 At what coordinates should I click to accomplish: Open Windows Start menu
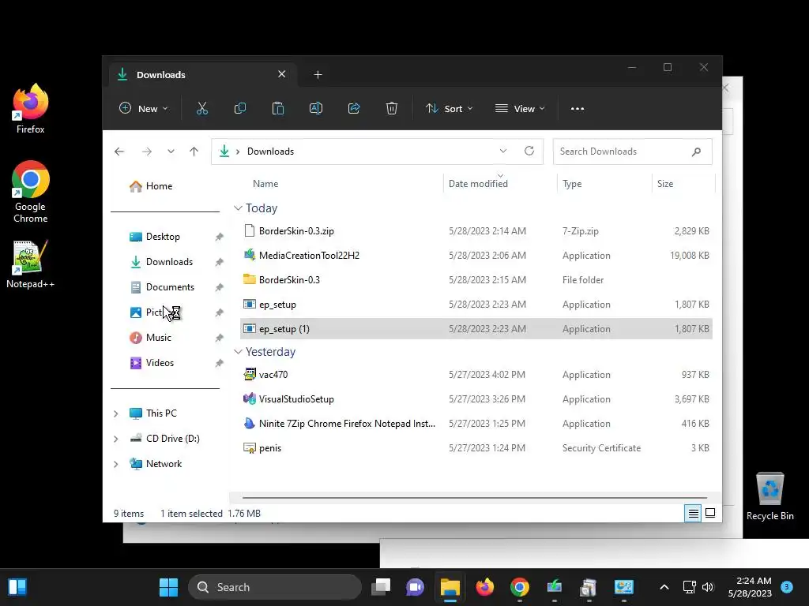pos(168,587)
